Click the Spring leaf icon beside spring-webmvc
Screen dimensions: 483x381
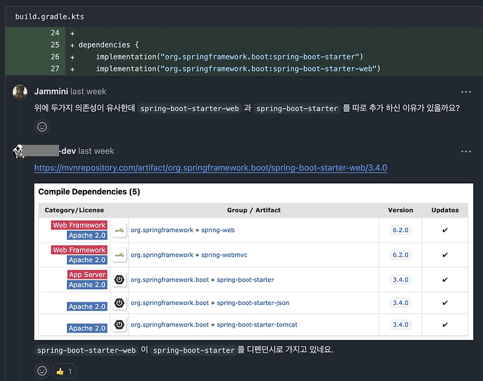pos(119,255)
